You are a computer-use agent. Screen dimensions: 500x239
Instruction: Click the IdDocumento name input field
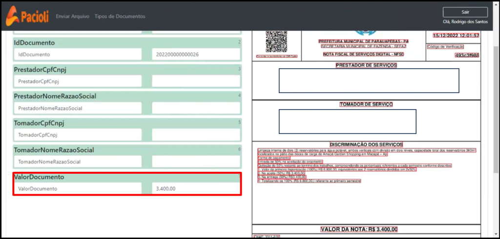[78, 55]
